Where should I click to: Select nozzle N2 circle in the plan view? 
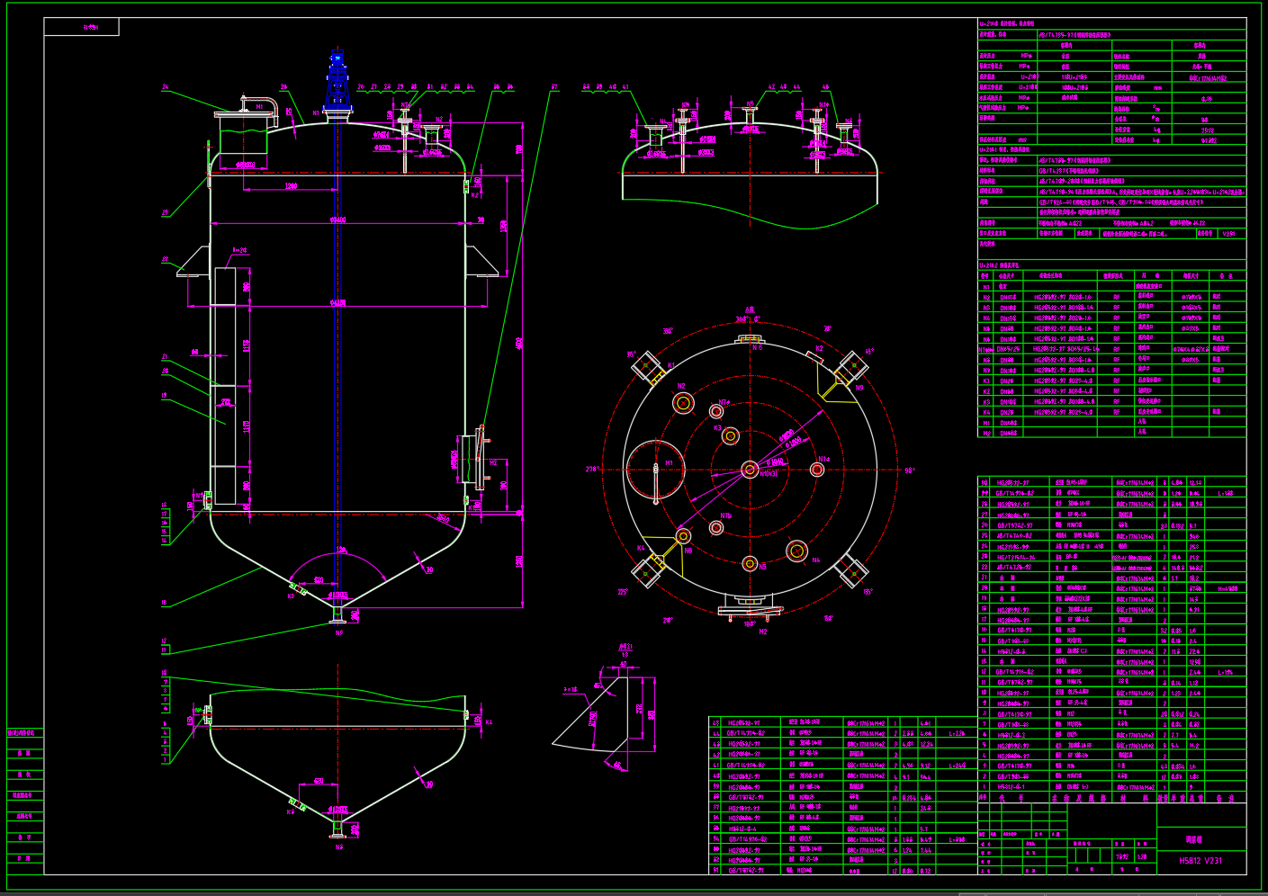click(x=683, y=402)
